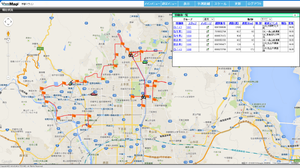Open the 設定メニュー menu
Image resolution: width=300 pixels, height=168 pixels.
click(169, 3)
